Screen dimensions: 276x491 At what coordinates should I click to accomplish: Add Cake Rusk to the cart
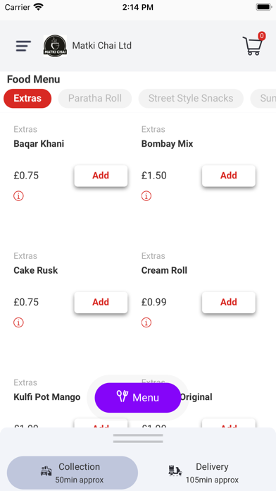click(x=101, y=302)
